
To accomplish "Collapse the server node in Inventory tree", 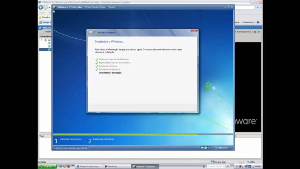I will 42,40.
